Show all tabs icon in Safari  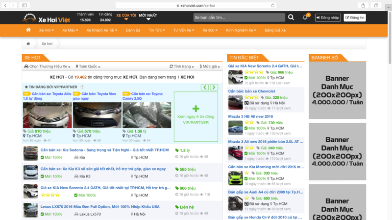[x=376, y=5]
